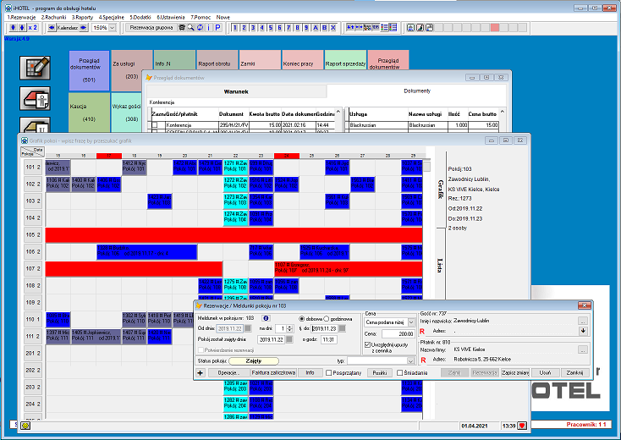This screenshot has width=621, height=440.
Task: Switch to Dokumenty tab in Przegląd dokumentów
Action: click(416, 91)
